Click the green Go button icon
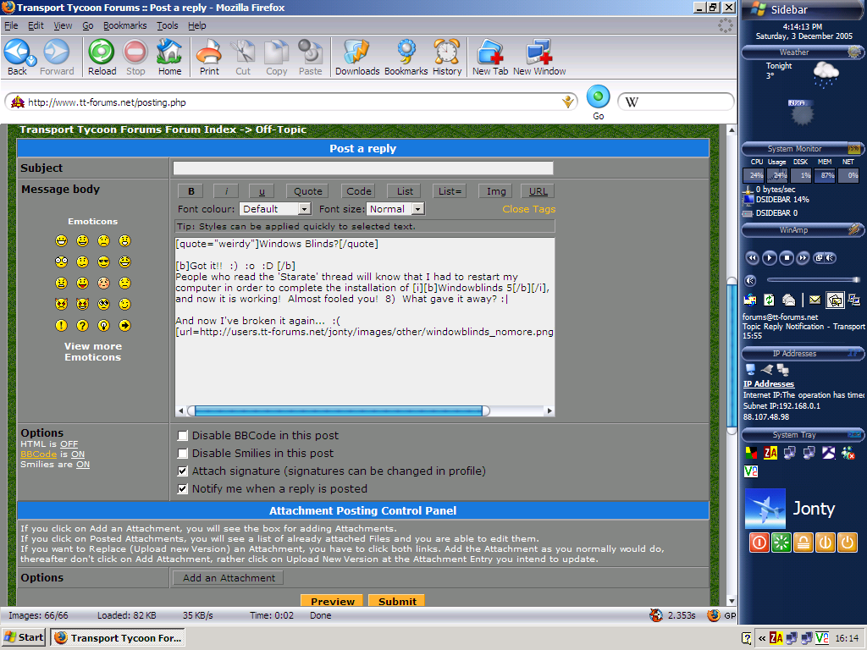 coord(598,96)
